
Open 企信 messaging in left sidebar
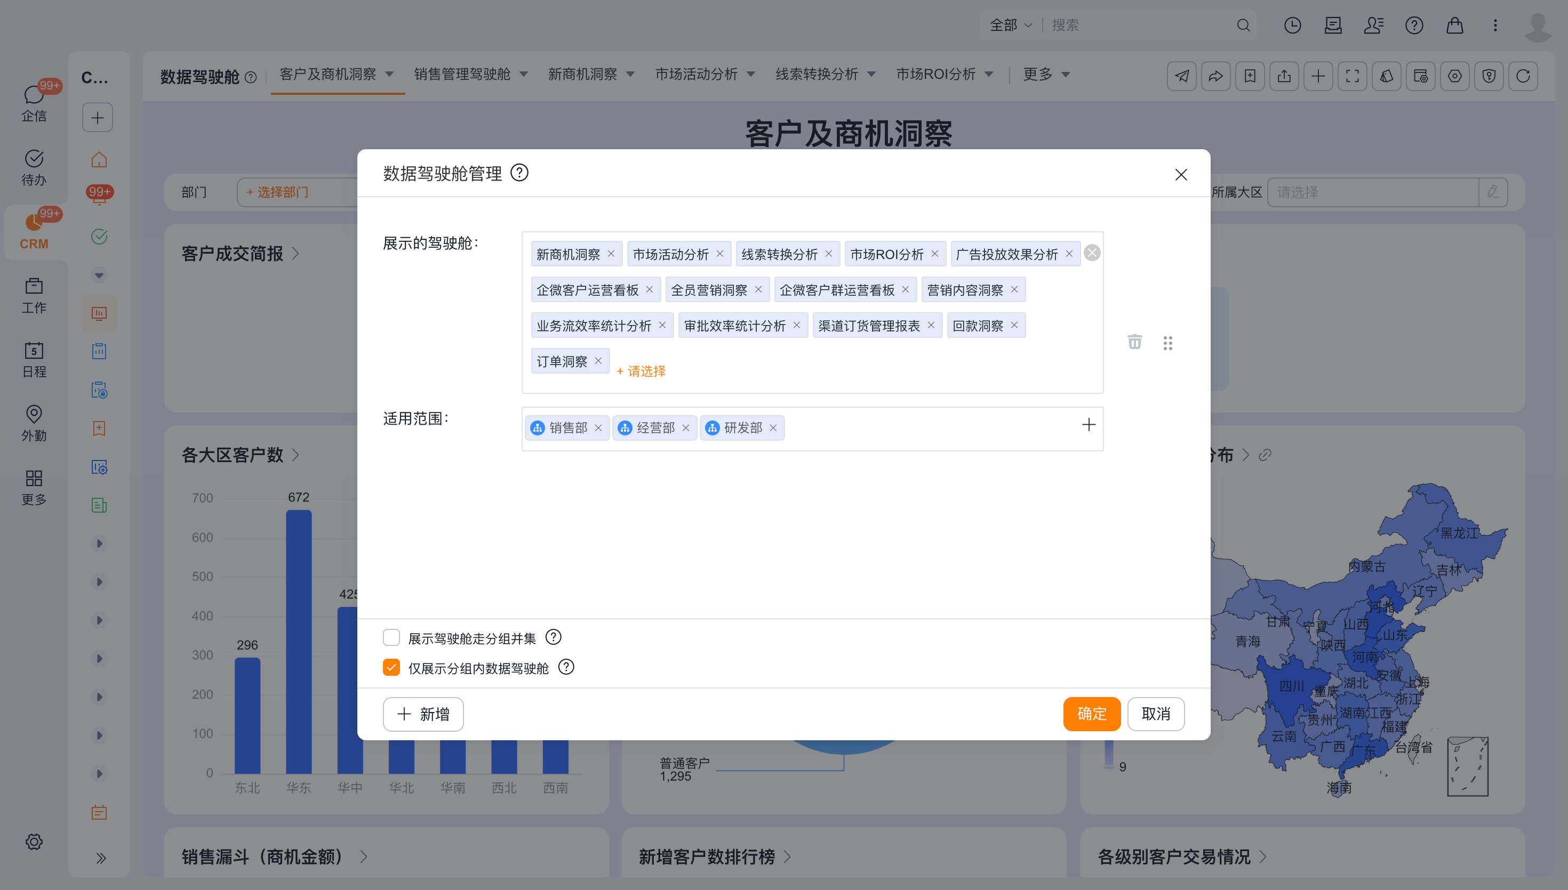pos(34,103)
